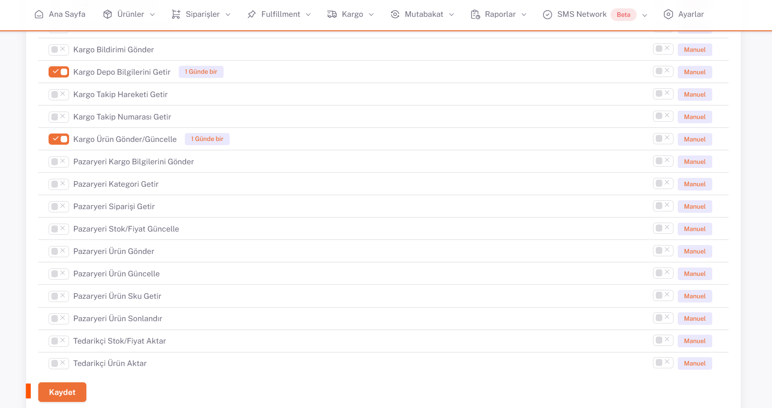Expand the Mutabakat dropdown chevron
Viewport: 772px width, 408px height.
coord(451,14)
